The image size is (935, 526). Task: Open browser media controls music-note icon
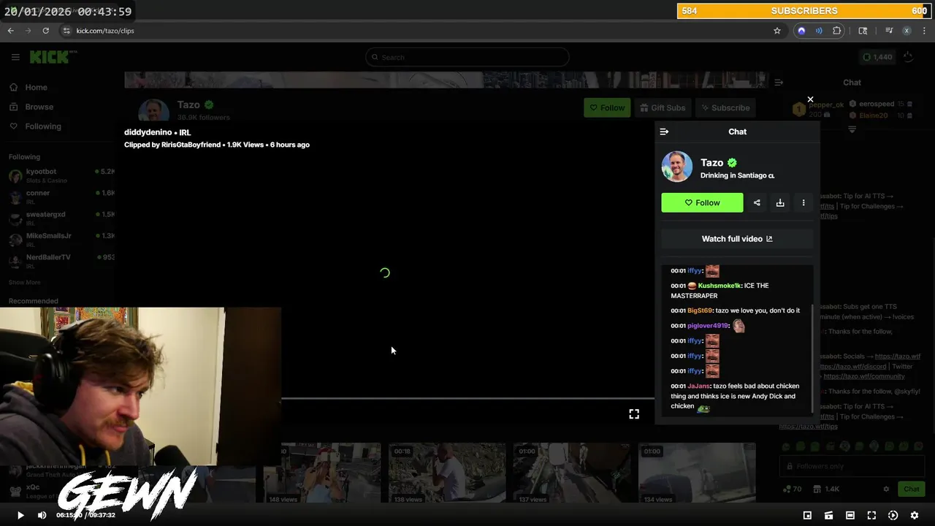click(x=889, y=31)
